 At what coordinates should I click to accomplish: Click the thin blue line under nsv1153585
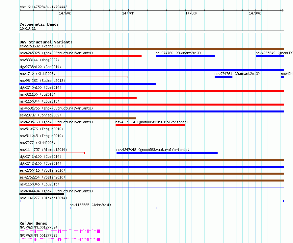coord(113,208)
